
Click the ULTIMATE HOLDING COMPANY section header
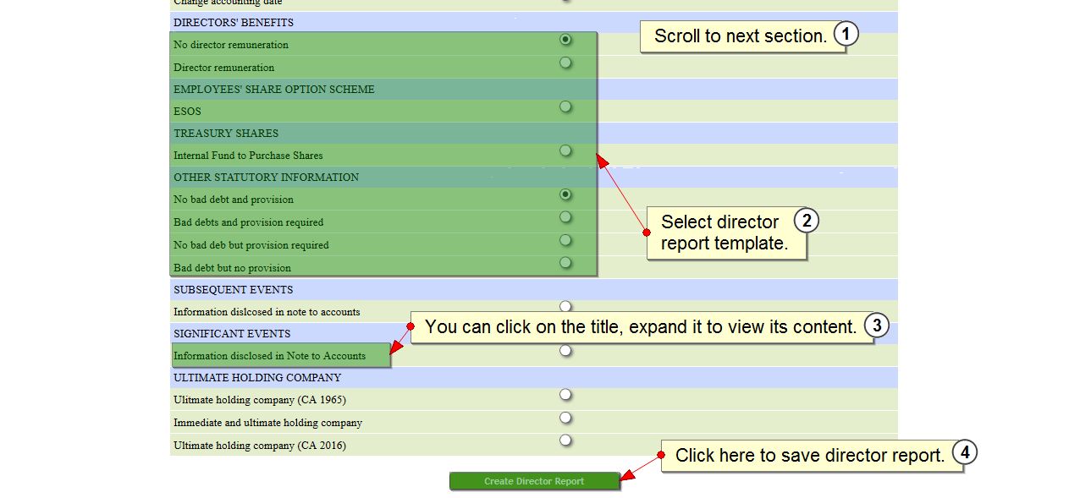click(x=257, y=378)
